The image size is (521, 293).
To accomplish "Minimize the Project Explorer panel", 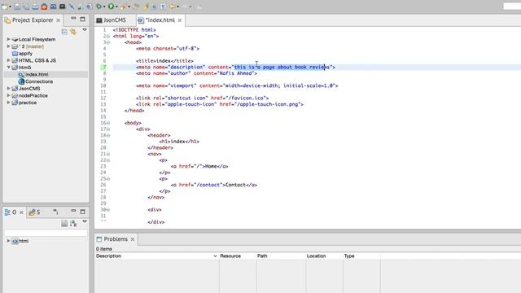I will click(73, 19).
